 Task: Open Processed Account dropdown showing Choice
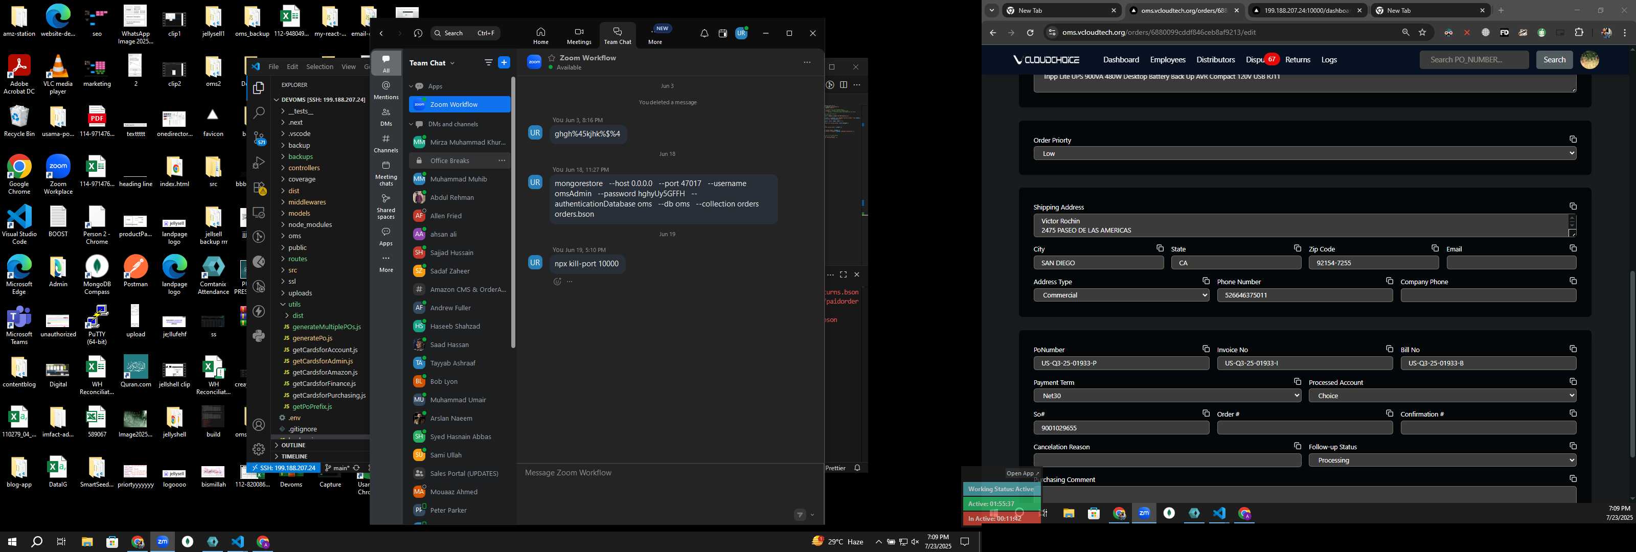(x=1442, y=396)
